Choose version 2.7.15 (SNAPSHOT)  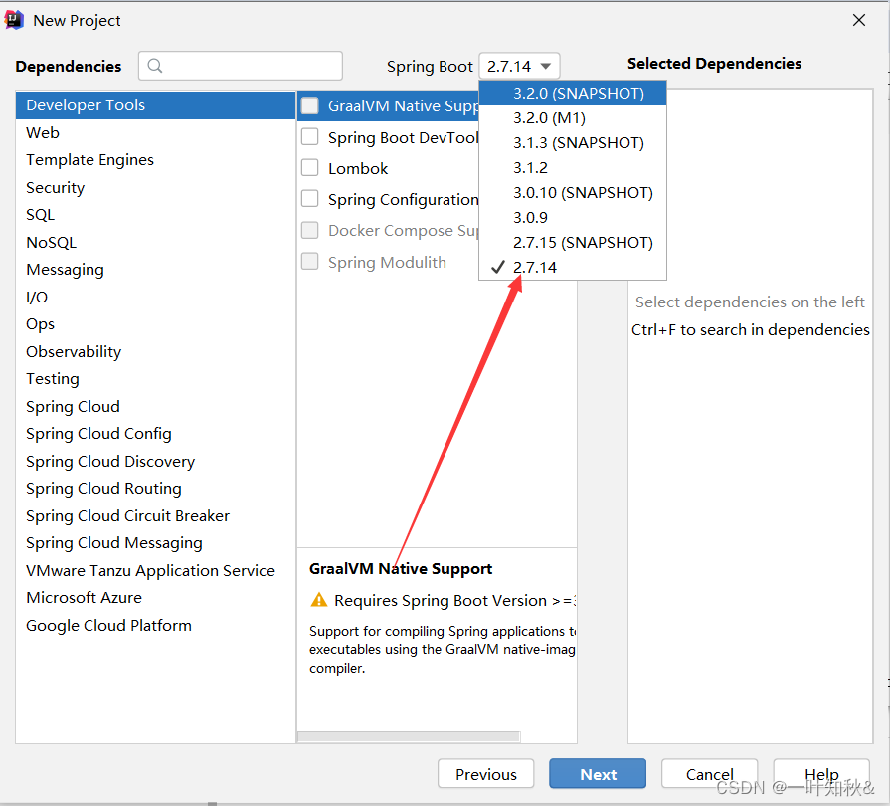click(x=573, y=243)
